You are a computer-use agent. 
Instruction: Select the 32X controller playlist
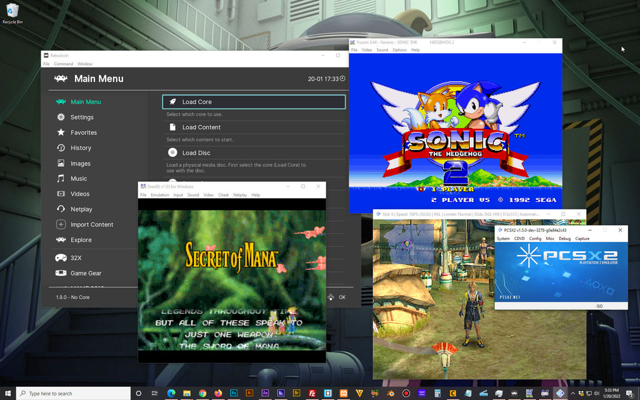[x=61, y=257]
